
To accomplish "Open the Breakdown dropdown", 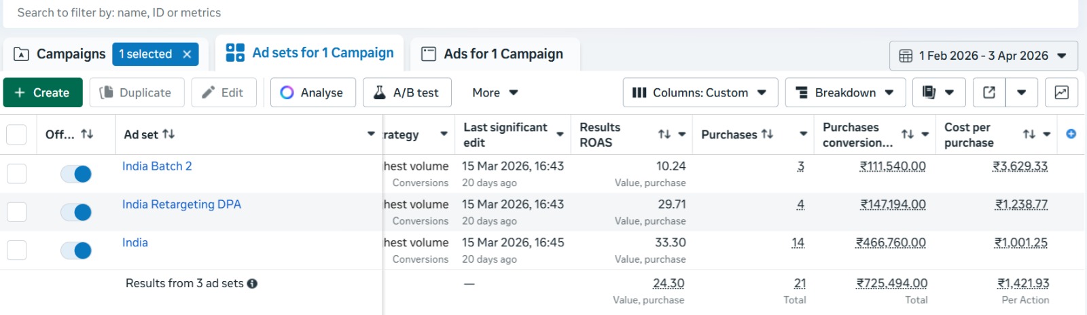I will (x=845, y=92).
